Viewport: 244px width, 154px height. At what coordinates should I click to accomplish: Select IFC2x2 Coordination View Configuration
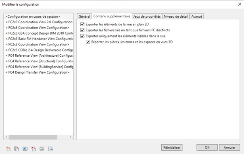tap(38, 44)
